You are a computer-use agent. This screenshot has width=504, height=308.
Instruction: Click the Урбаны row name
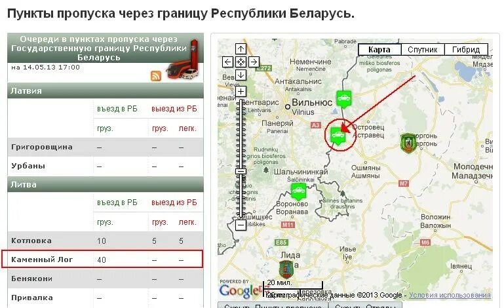click(x=28, y=166)
